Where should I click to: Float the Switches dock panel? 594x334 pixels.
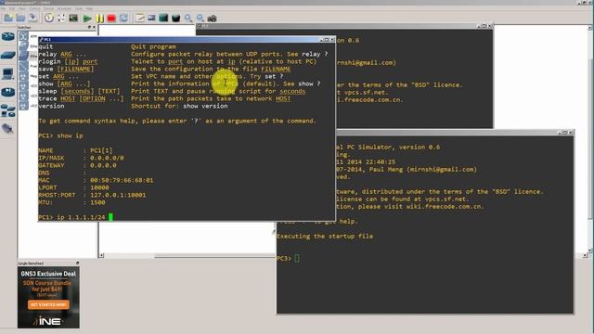pos(90,27)
